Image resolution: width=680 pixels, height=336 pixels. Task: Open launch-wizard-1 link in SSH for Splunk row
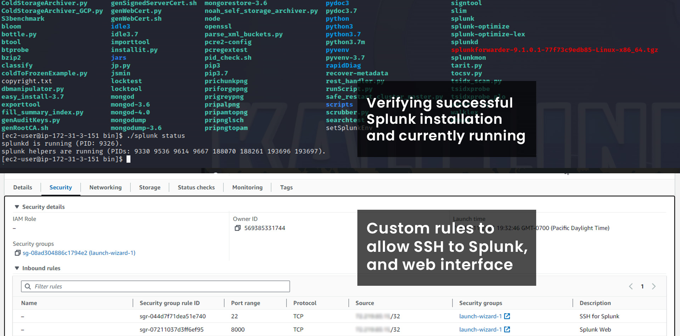[x=480, y=316]
